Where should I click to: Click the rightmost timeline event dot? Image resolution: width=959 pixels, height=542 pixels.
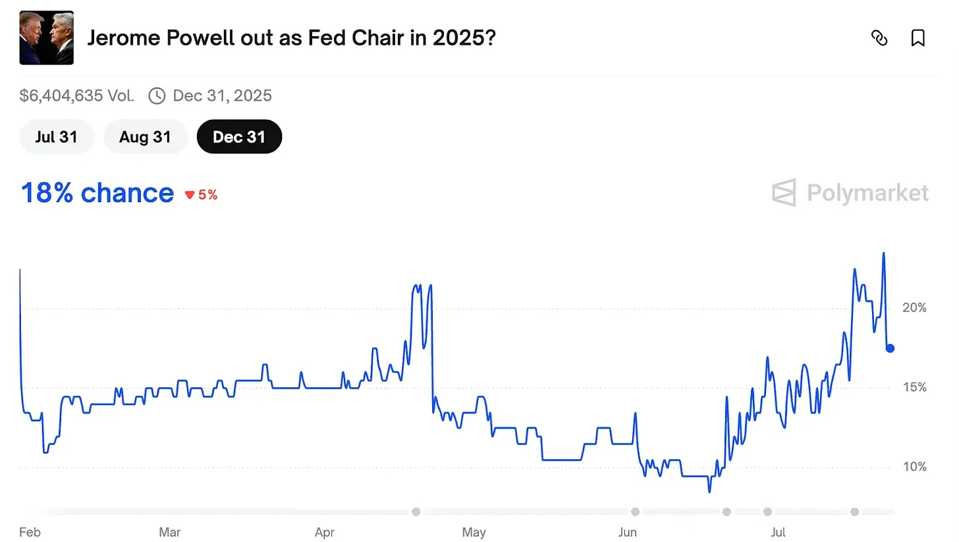(x=855, y=512)
